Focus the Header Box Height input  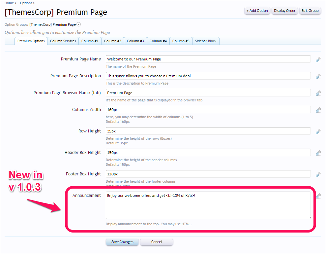coord(208,153)
